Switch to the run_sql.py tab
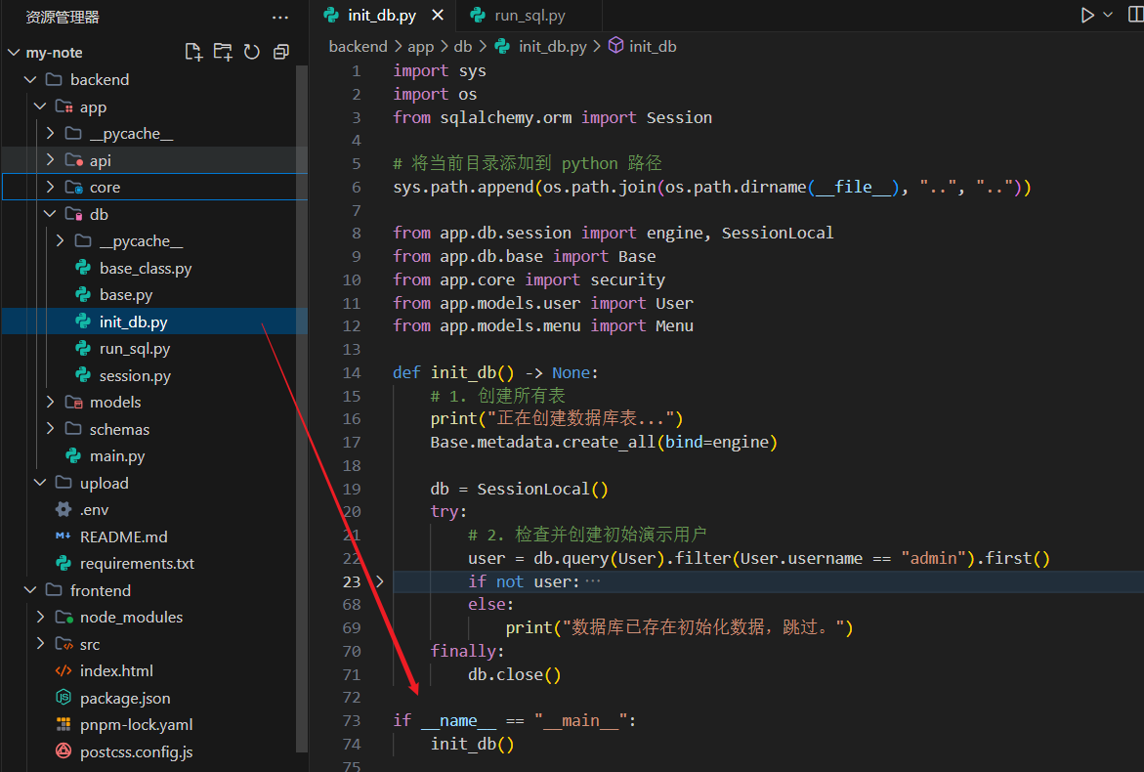Screen dimensions: 1144x772 (x=530, y=16)
